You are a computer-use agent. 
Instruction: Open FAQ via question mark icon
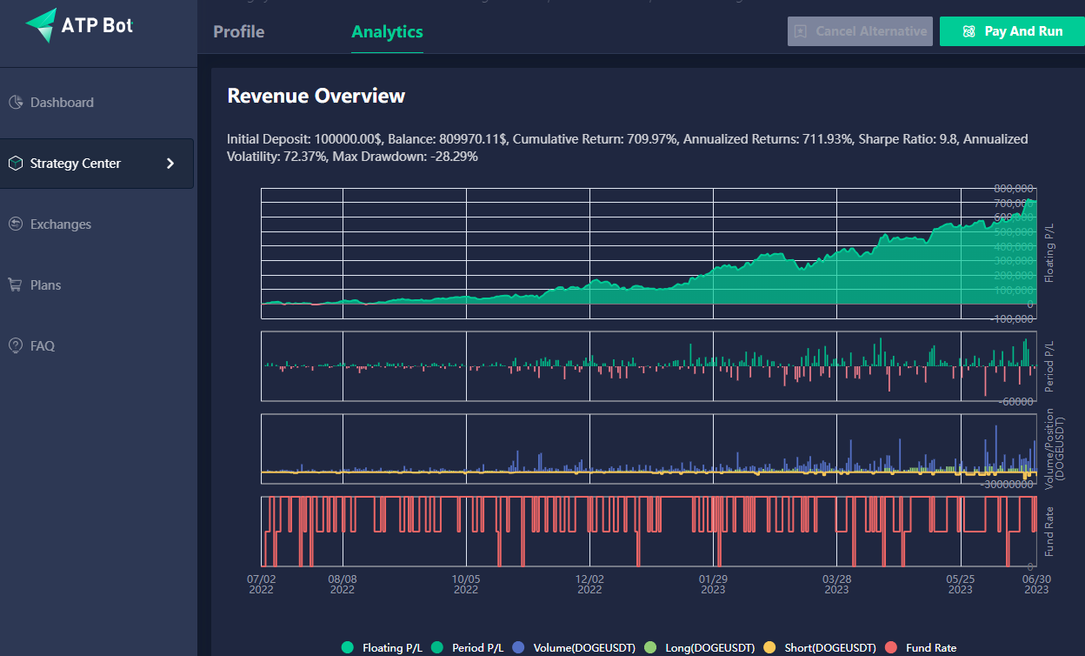click(16, 346)
